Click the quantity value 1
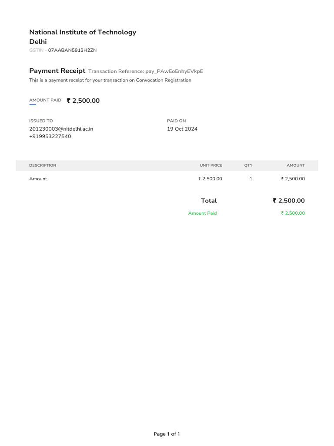The image size is (334, 446). click(x=251, y=179)
